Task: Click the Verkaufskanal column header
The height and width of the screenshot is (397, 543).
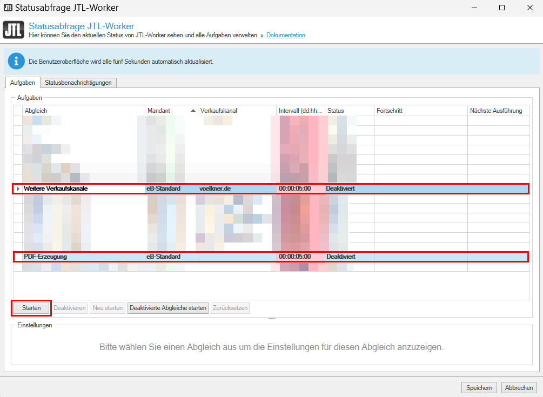Action: [236, 111]
